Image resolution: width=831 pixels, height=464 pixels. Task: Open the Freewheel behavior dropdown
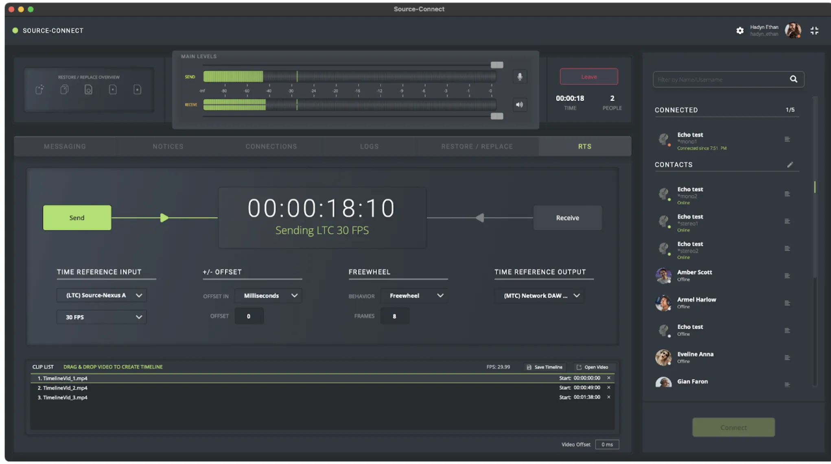pyautogui.click(x=414, y=296)
